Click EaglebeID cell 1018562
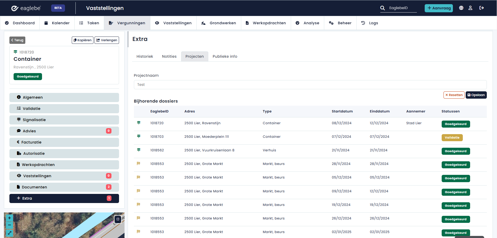This screenshot has width=497, height=238. (157, 150)
